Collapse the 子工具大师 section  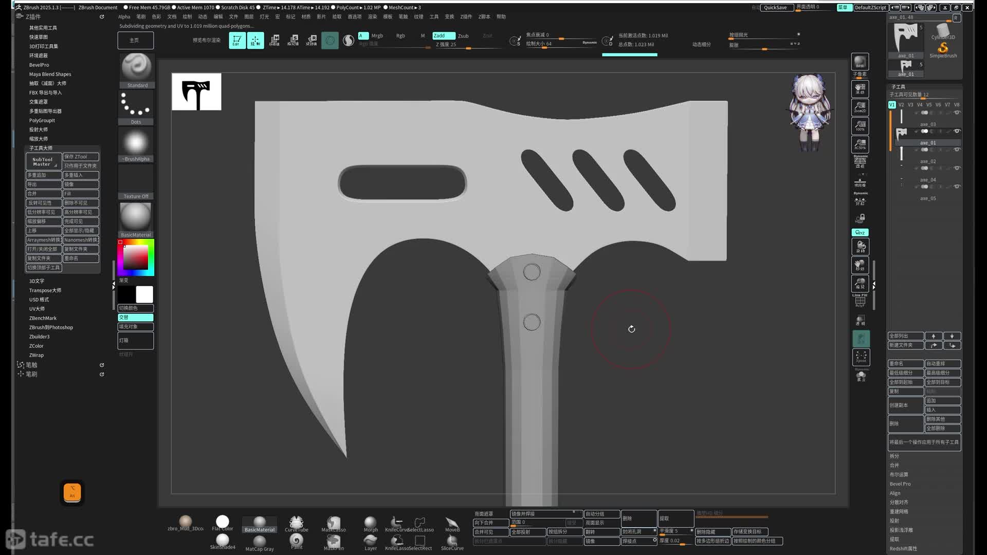point(41,148)
